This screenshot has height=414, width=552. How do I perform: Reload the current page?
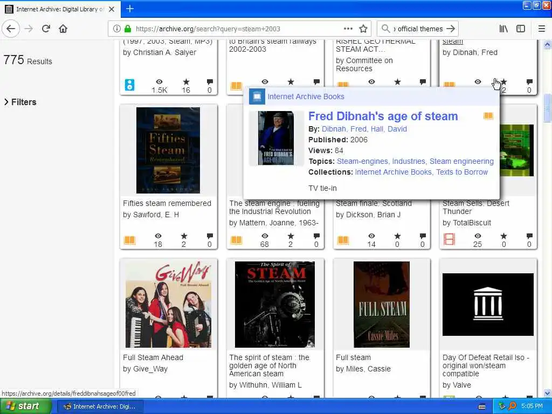(x=46, y=29)
